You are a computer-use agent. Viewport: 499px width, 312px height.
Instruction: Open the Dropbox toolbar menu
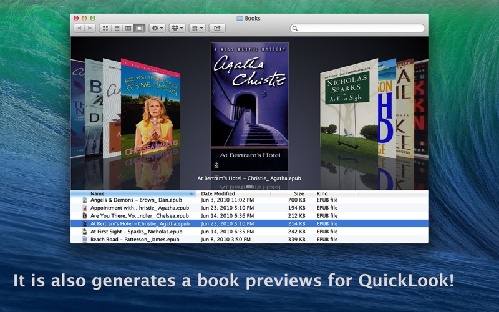177,28
